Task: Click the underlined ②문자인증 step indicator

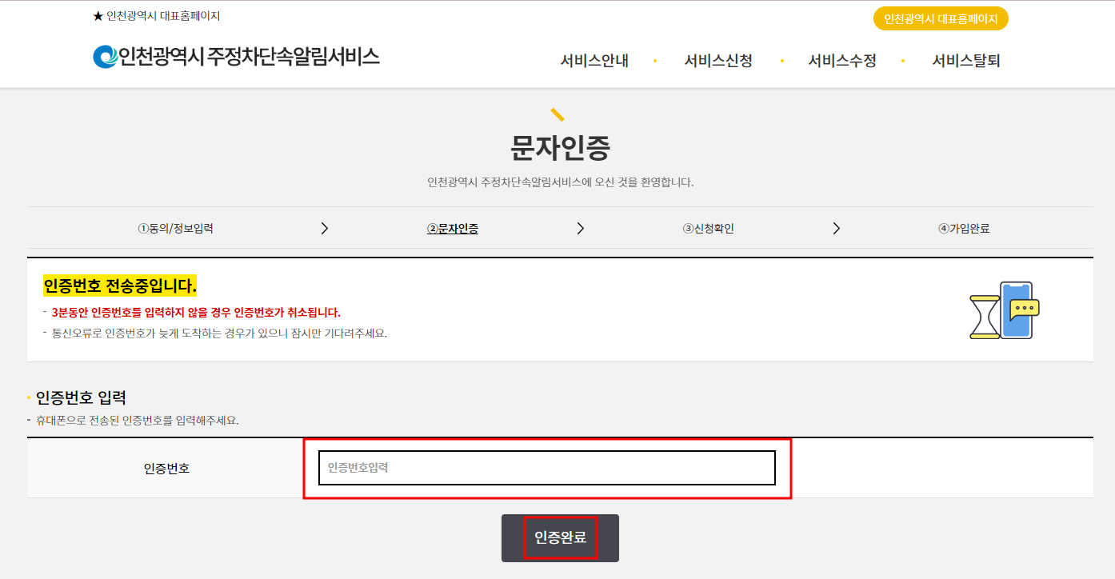Action: [452, 227]
